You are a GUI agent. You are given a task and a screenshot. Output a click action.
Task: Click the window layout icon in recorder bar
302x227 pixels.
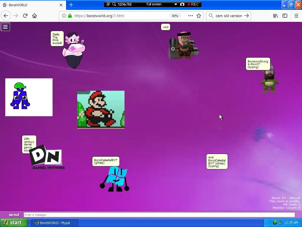point(108,4)
